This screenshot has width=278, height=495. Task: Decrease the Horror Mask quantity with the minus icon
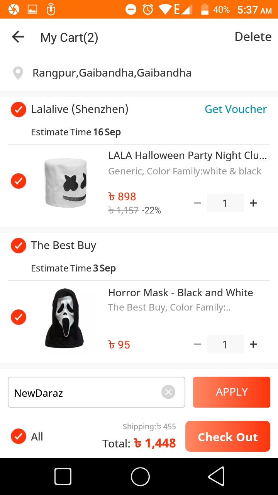(198, 344)
